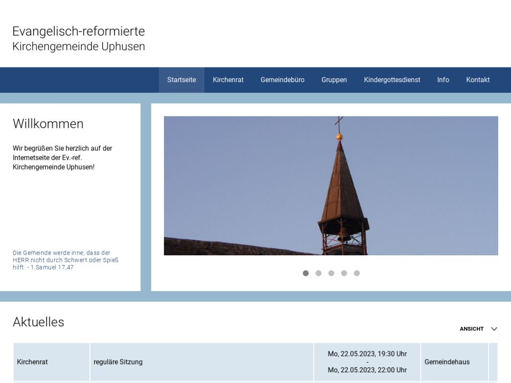Expand the ANSICHT view dropdown
Viewport: 511px width, 383px height.
click(x=472, y=329)
